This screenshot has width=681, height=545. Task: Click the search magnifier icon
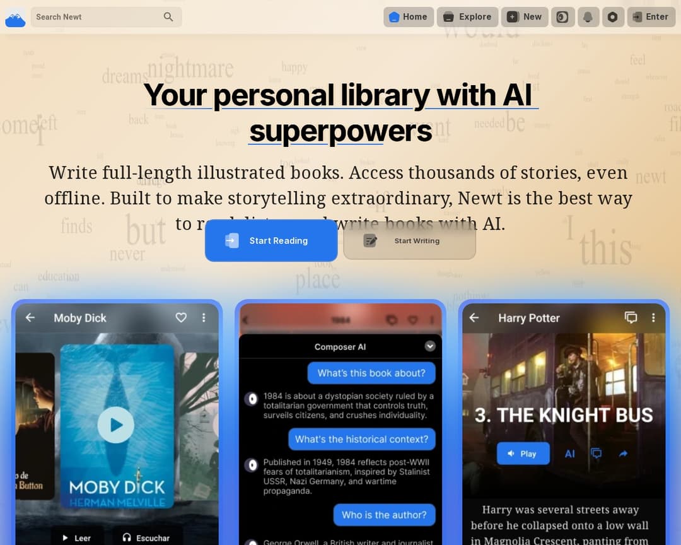click(168, 17)
